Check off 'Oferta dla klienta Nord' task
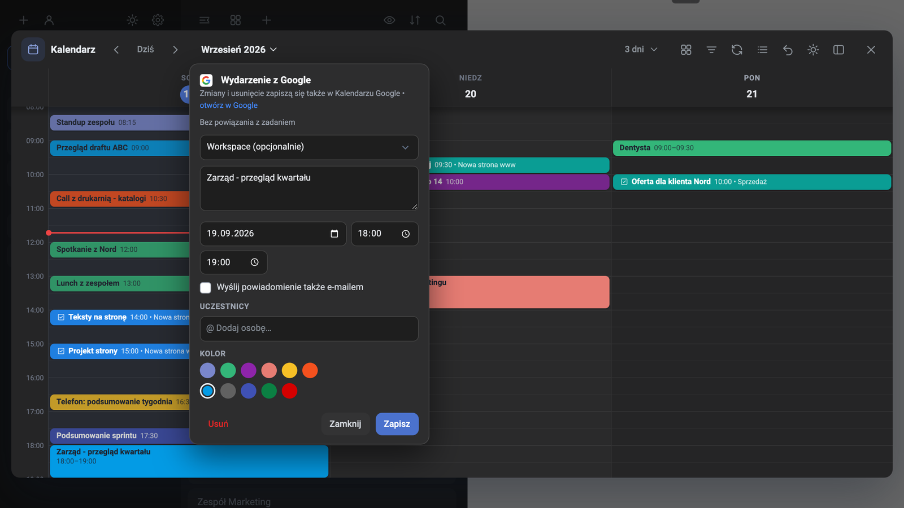The height and width of the screenshot is (508, 904). (624, 182)
